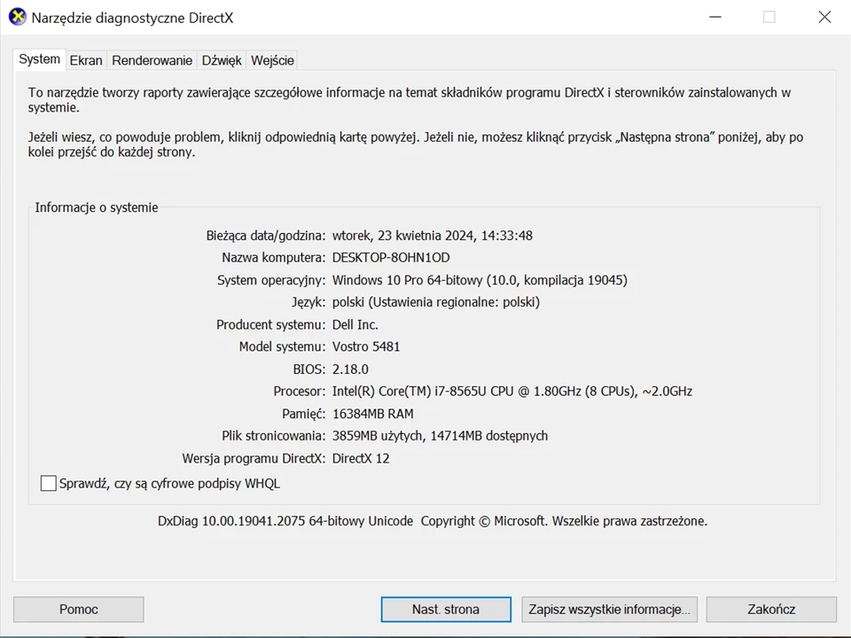Click the Zakończ button
The height and width of the screenshot is (638, 851).
771,610
